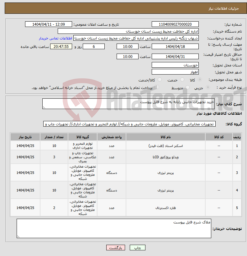The width and height of the screenshot is (247, 256).
Task: Click the کد کالا column header
Action: (219, 137)
